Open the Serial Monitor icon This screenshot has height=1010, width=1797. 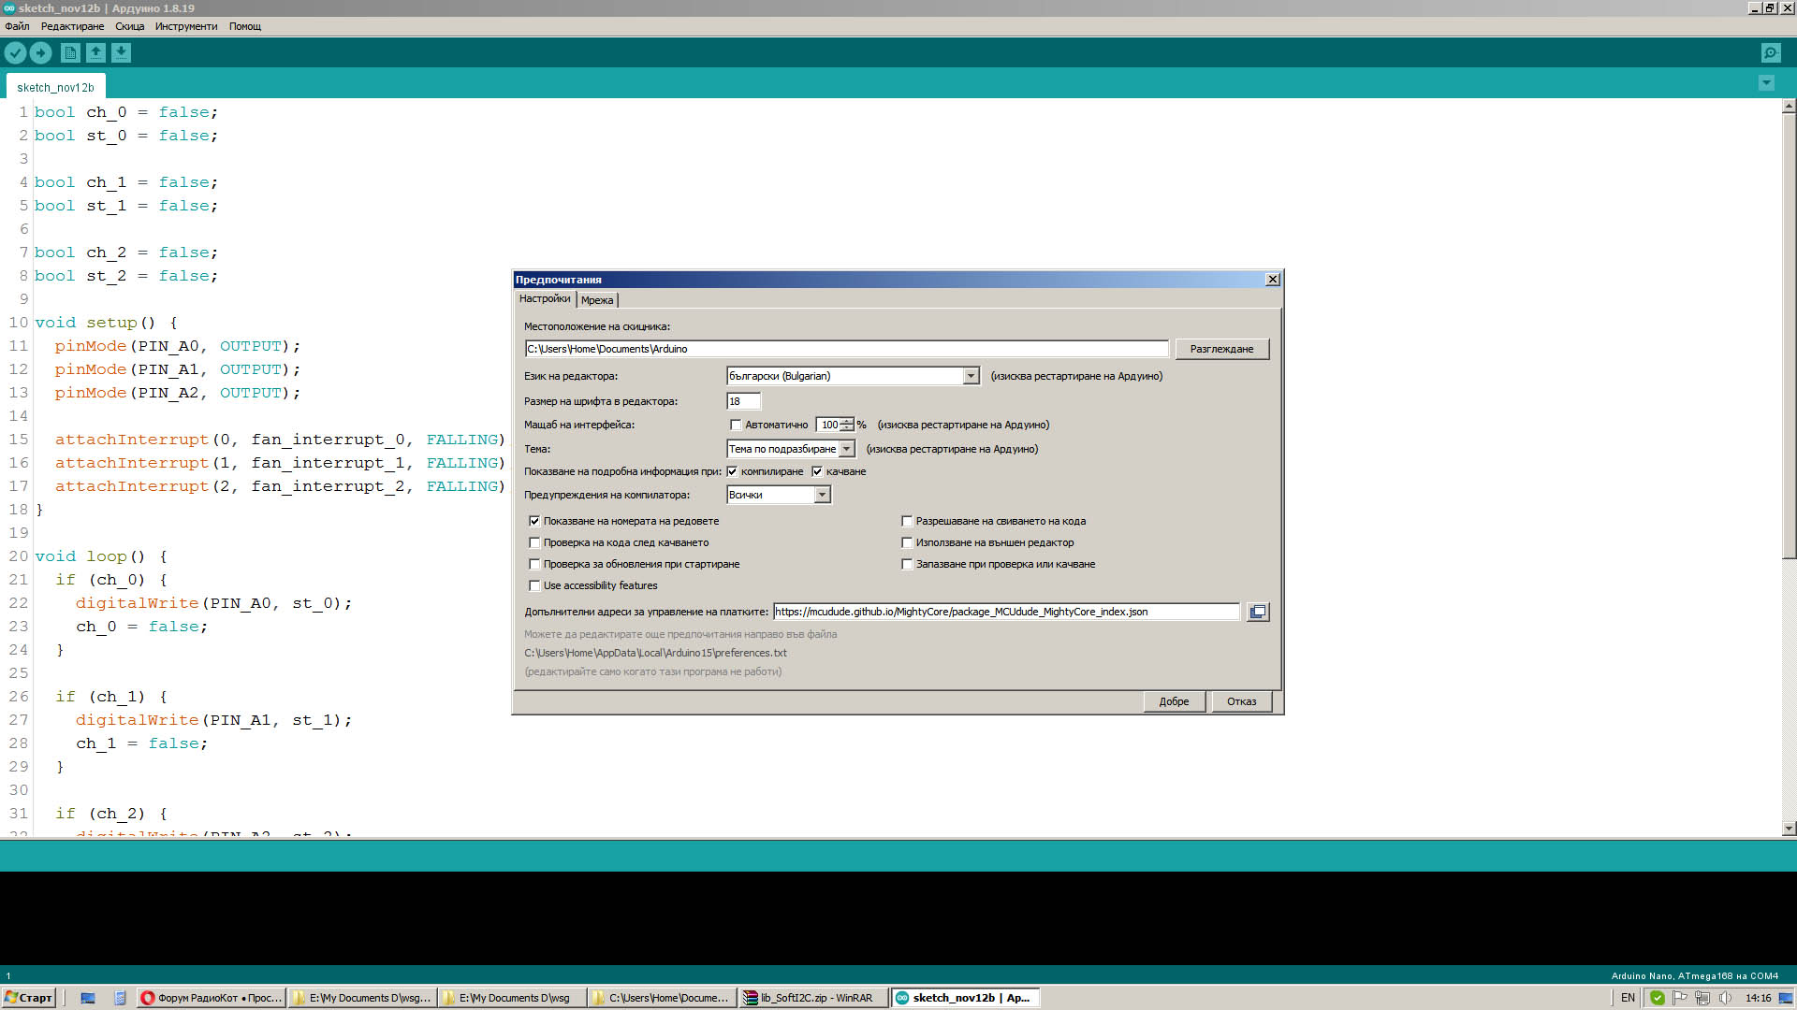1770,53
